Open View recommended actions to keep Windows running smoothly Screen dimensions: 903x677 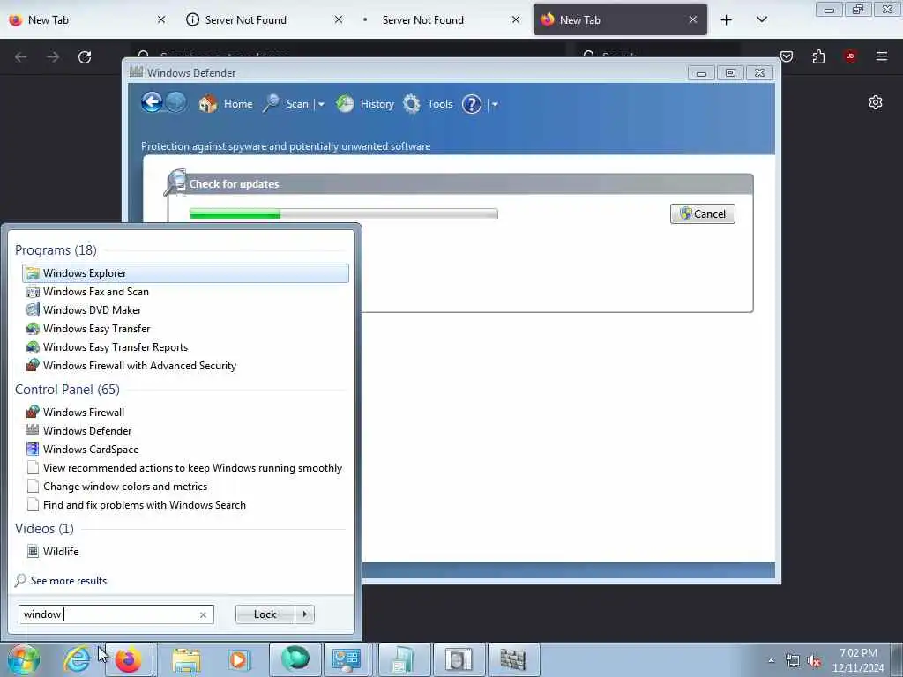click(185, 467)
